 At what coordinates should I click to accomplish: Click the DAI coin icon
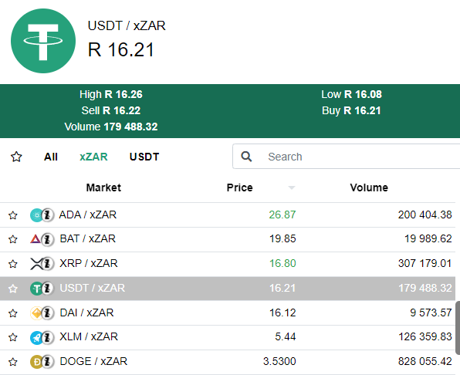37,312
